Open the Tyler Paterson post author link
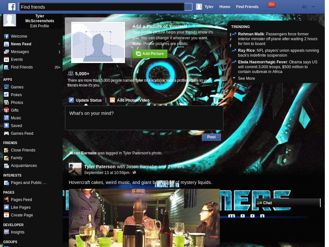The image size is (329, 247). click(100, 167)
